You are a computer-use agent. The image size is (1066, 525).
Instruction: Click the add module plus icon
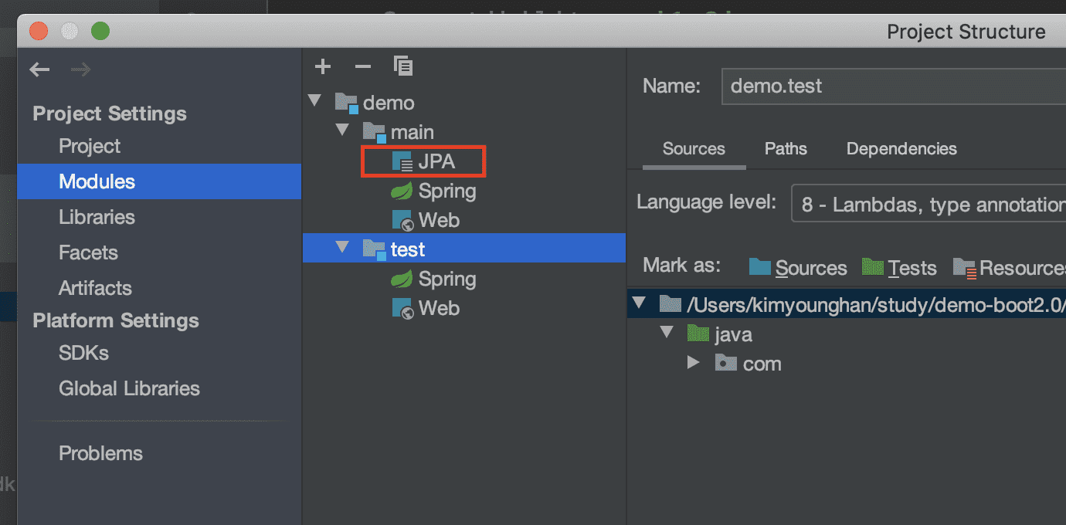point(323,67)
